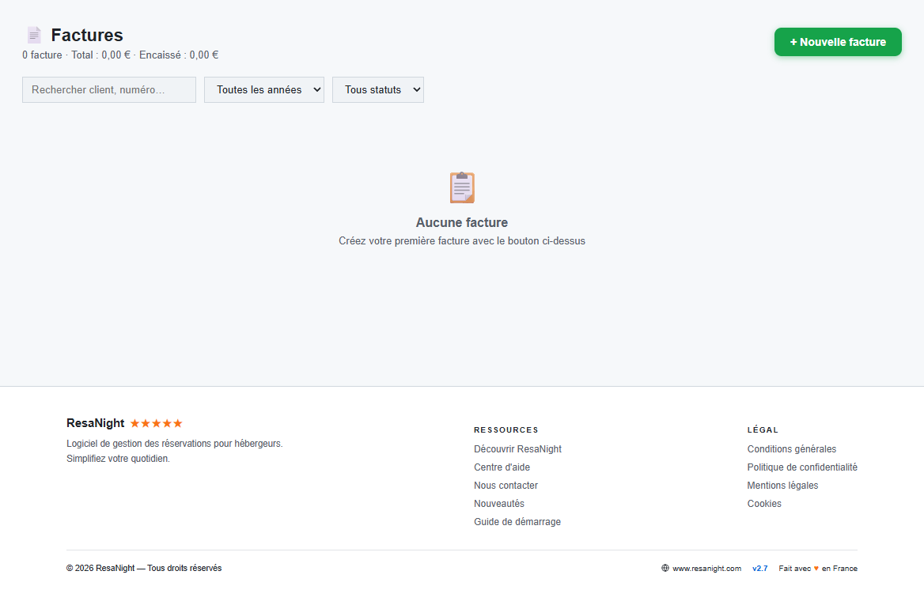The width and height of the screenshot is (924, 590).
Task: Click the © 2026 ResaNight copyright text
Action: (x=144, y=568)
